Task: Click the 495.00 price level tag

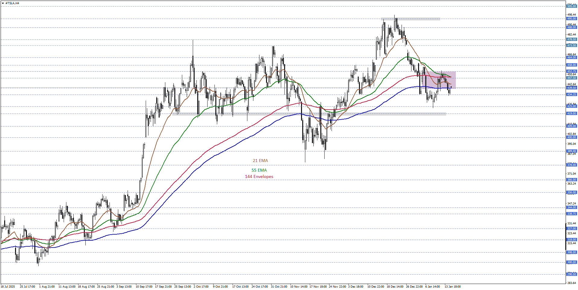Action: [x=571, y=19]
